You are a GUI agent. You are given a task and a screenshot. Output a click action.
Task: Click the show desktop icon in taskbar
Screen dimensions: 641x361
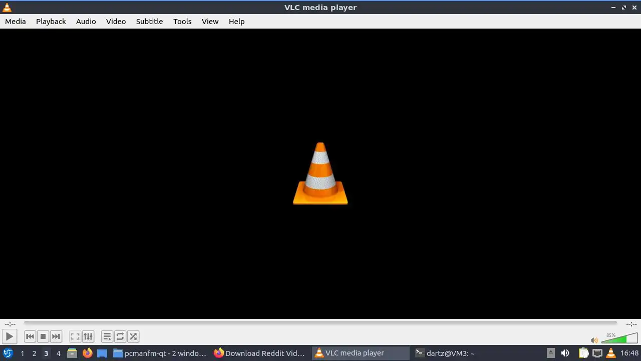102,353
